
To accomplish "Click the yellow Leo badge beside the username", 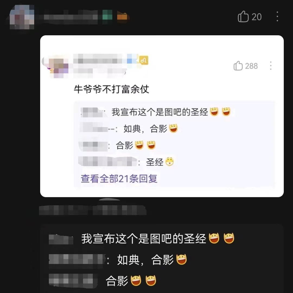I will (x=144, y=60).
